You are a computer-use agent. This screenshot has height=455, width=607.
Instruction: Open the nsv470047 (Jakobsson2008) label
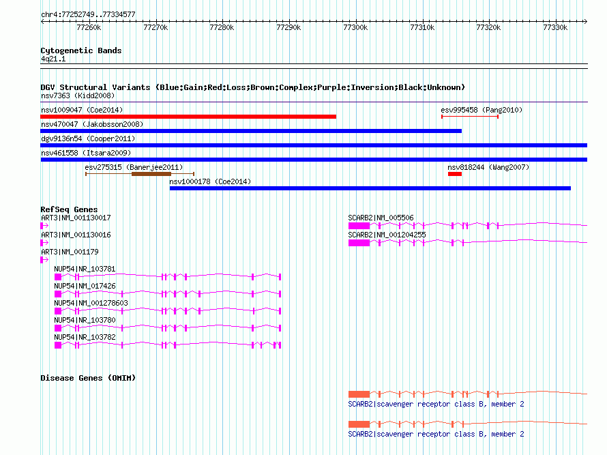pos(92,124)
